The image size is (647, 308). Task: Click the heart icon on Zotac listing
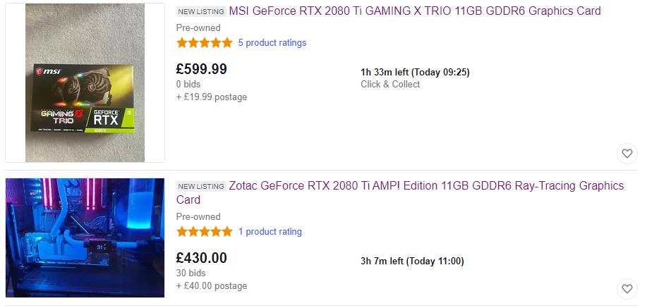[627, 288]
